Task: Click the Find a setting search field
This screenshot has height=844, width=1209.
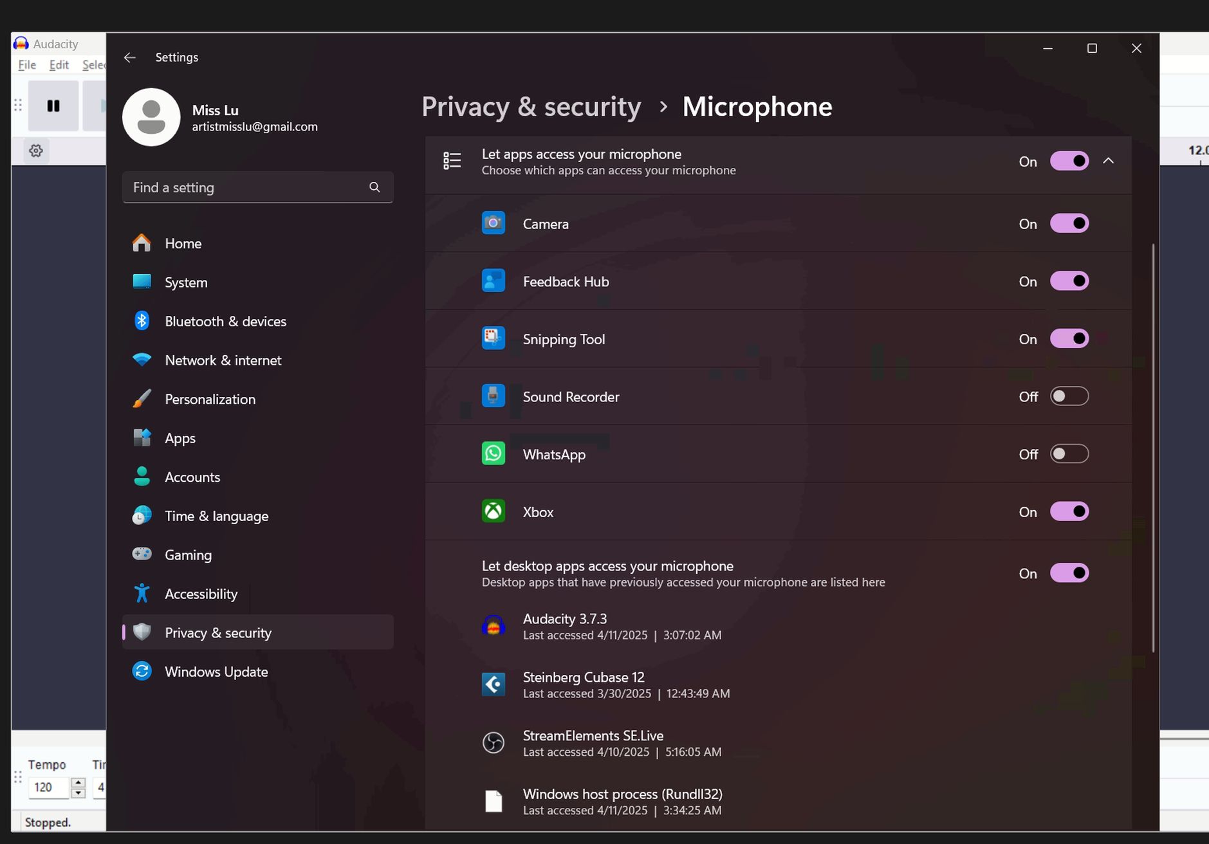Action: (x=257, y=187)
